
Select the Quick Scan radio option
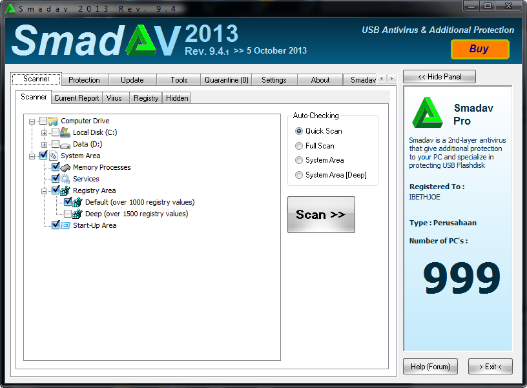click(x=299, y=131)
